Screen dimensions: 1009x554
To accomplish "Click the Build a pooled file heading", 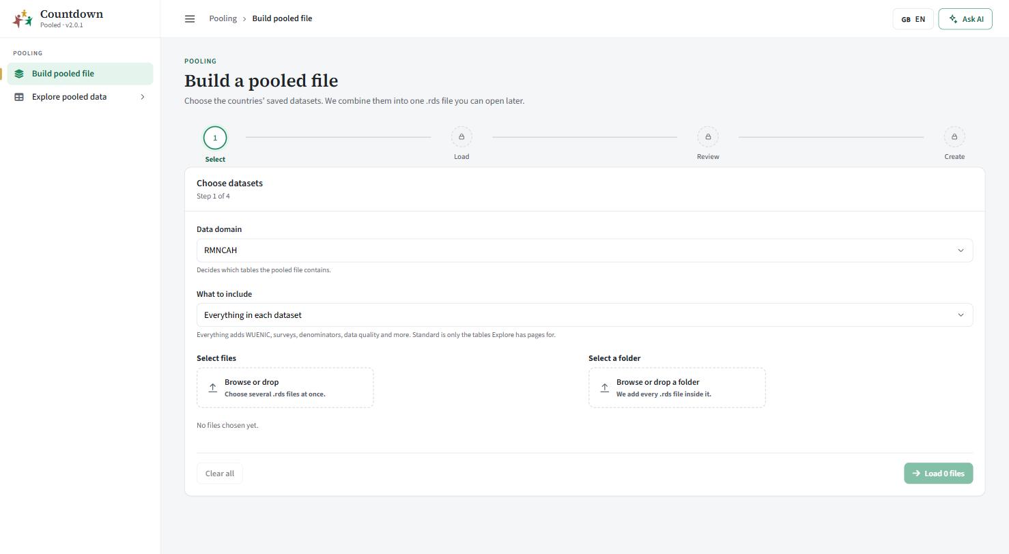I will point(261,81).
